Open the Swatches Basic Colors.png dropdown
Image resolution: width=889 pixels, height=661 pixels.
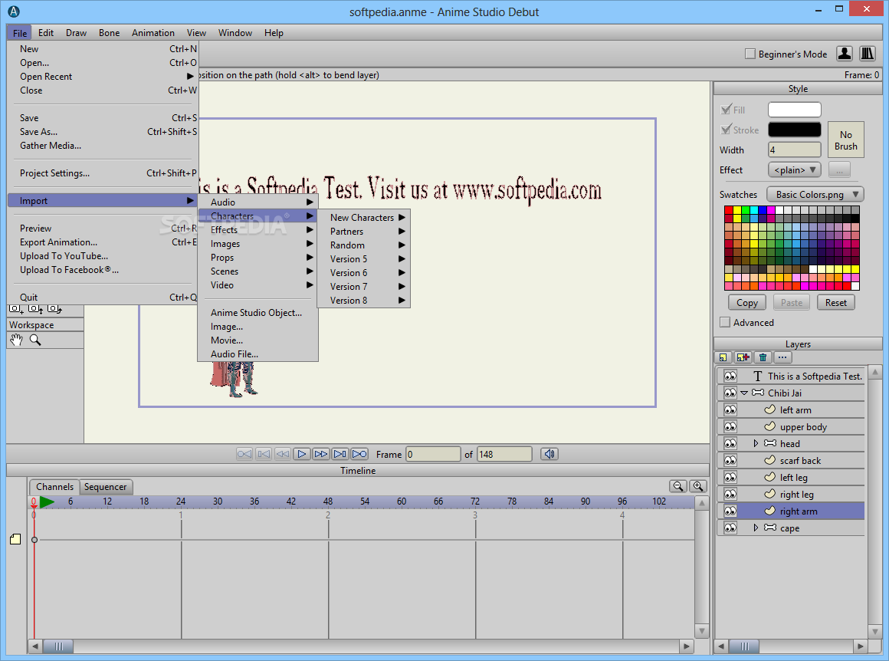[x=815, y=194]
